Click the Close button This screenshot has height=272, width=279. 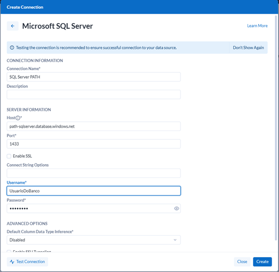coord(242,262)
